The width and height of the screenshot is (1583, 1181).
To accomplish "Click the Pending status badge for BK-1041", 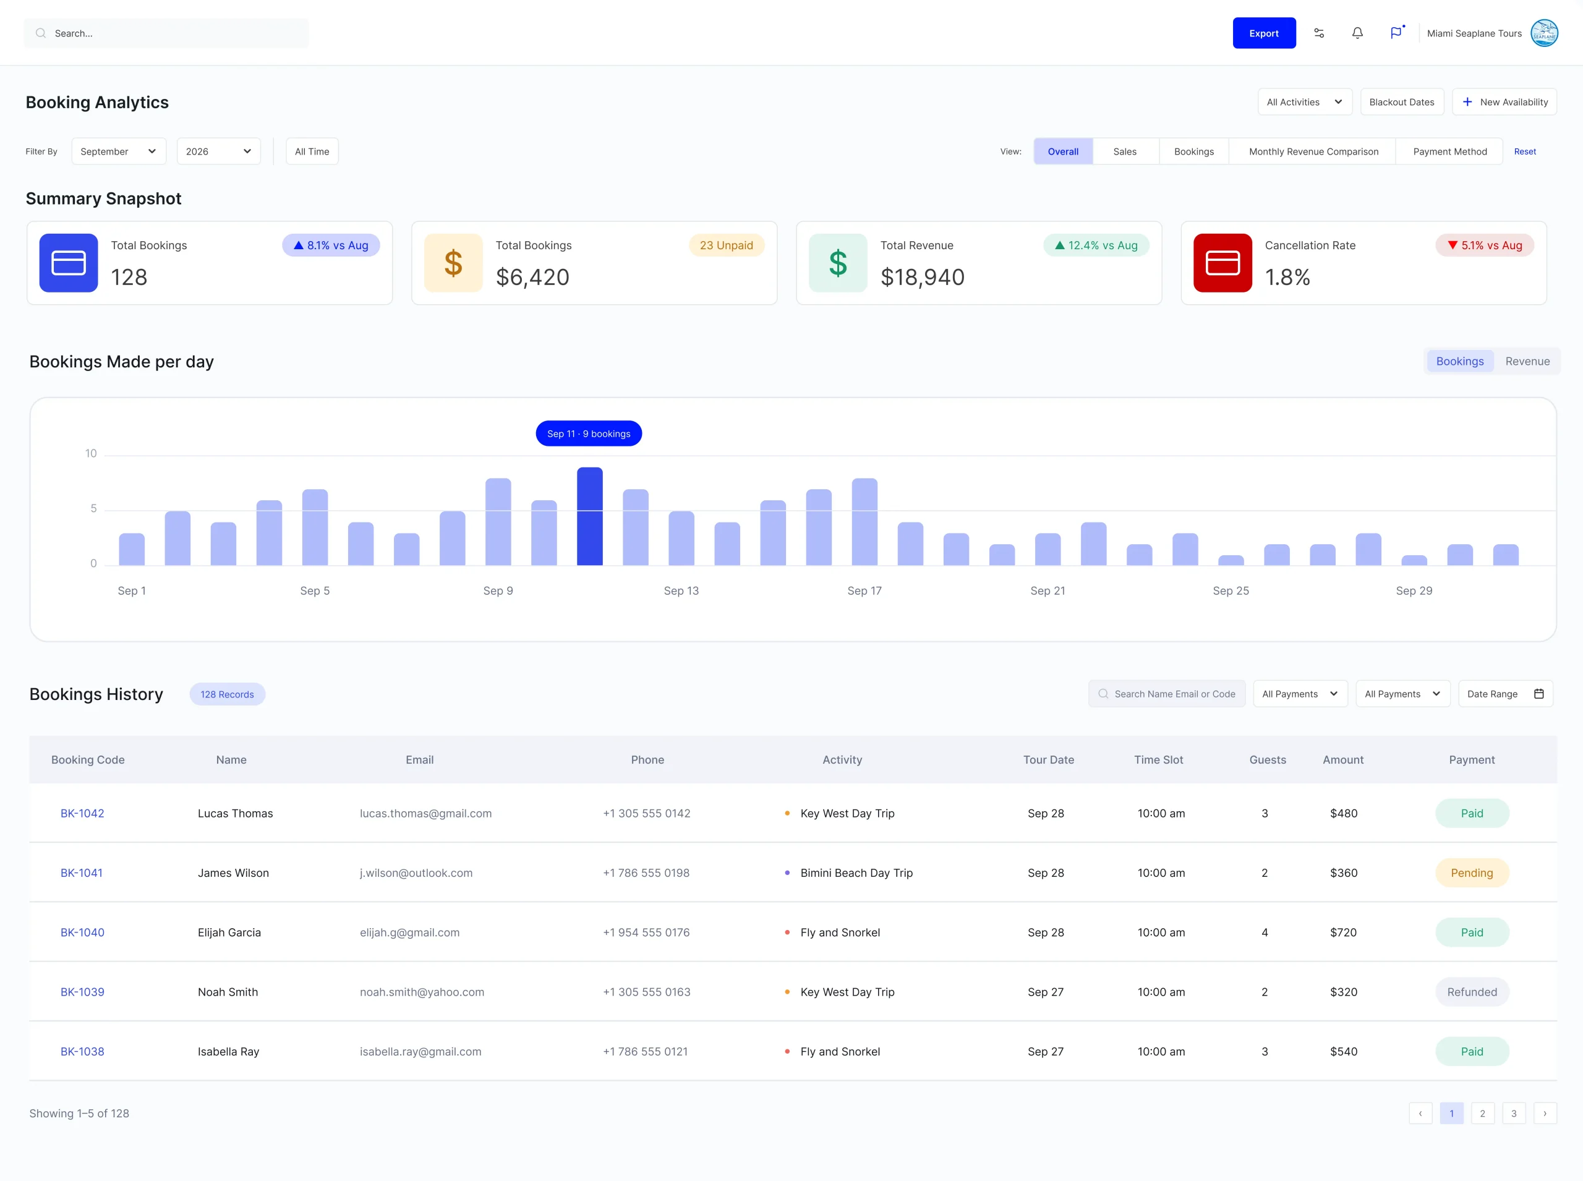I will point(1472,872).
